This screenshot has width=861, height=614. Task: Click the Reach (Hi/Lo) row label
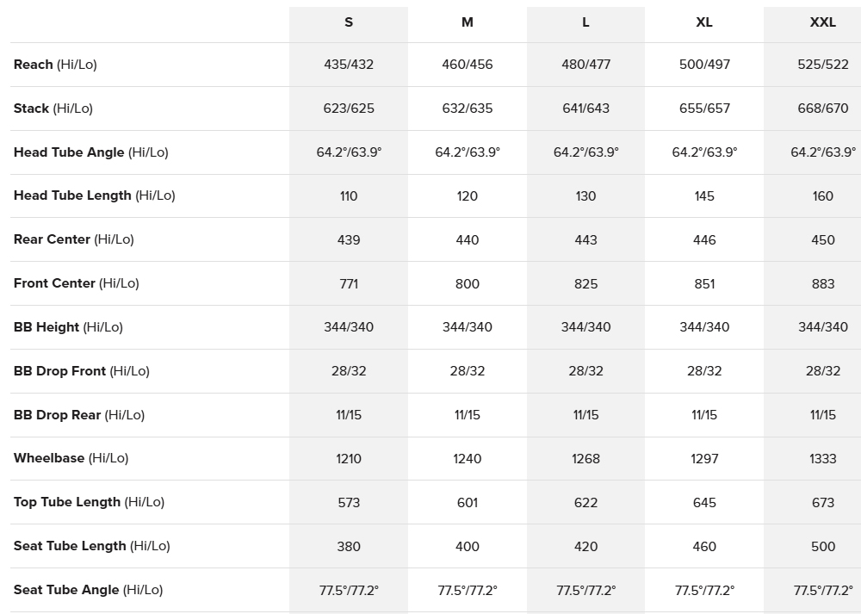(55, 65)
